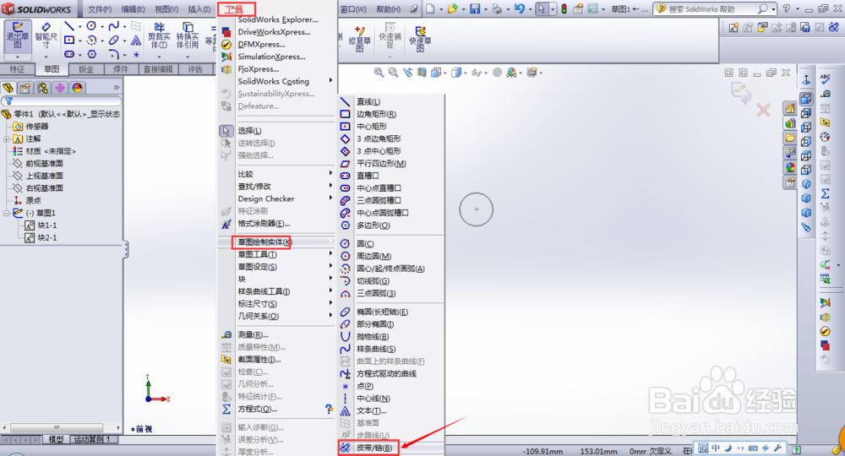
Task: Open the Tools (工具) menu
Action: coord(236,9)
